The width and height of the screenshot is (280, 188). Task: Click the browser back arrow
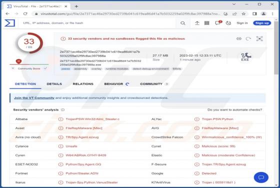coord(7,13)
